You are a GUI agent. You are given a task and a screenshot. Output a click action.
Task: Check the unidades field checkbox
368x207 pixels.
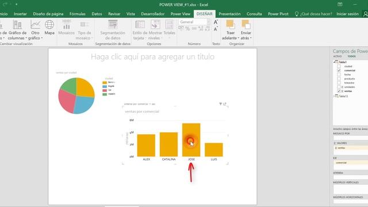point(339,87)
